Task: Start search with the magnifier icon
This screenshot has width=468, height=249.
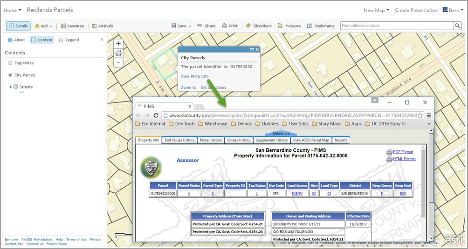Action: [x=458, y=26]
